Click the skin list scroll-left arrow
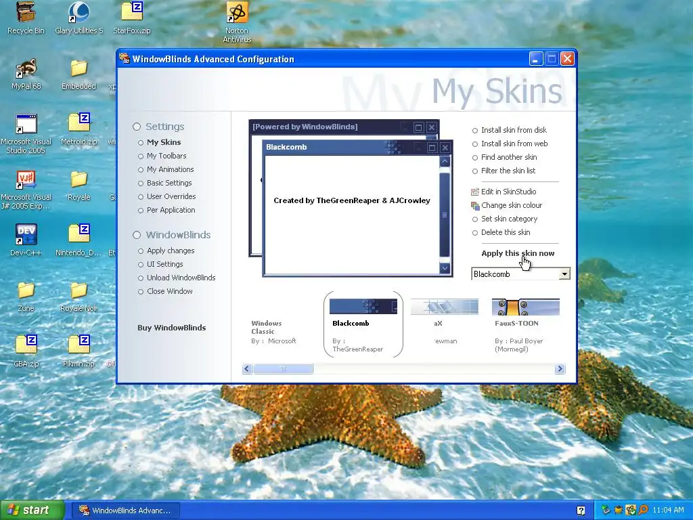Image resolution: width=693 pixels, height=520 pixels. [x=248, y=369]
